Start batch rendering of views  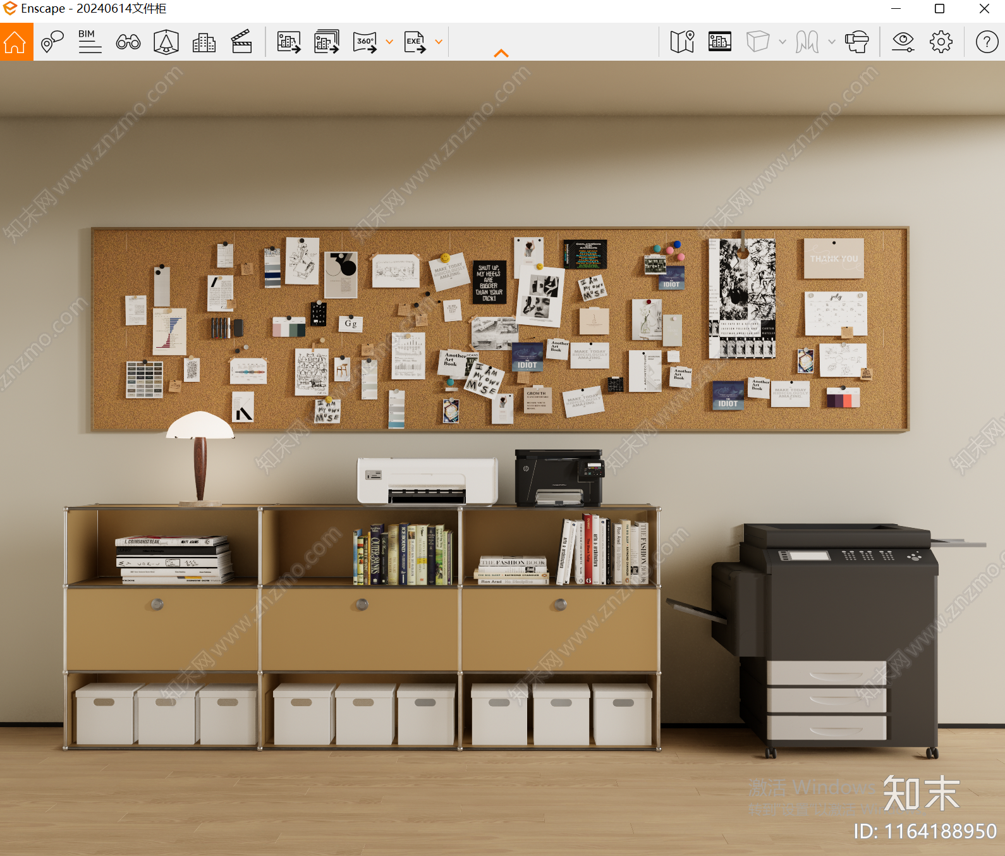click(x=327, y=42)
